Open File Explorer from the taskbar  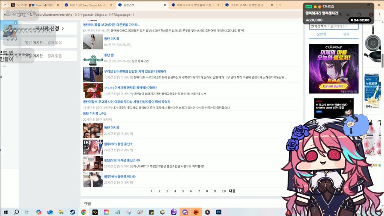coord(61,212)
